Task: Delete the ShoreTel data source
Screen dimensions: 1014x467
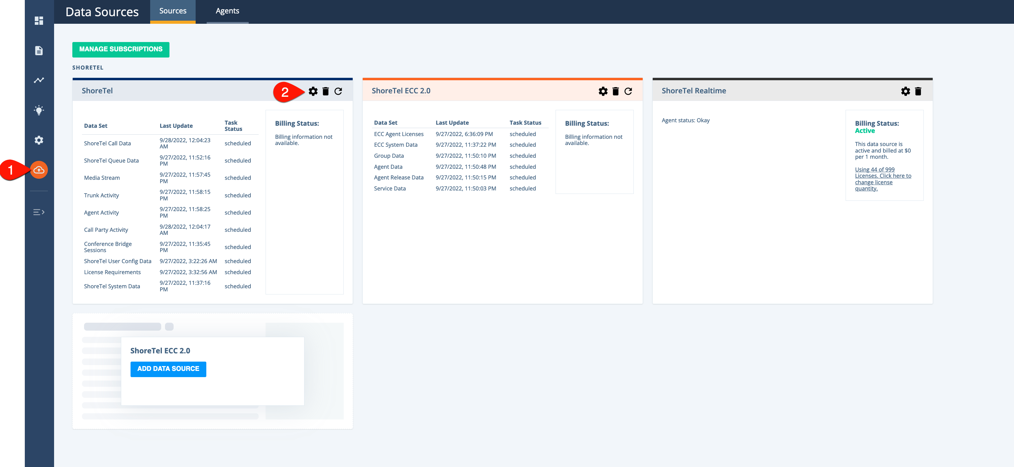Action: 325,91
